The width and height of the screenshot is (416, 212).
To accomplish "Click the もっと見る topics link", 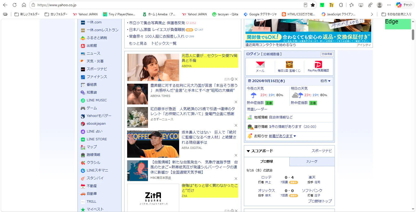I will 138,43.
